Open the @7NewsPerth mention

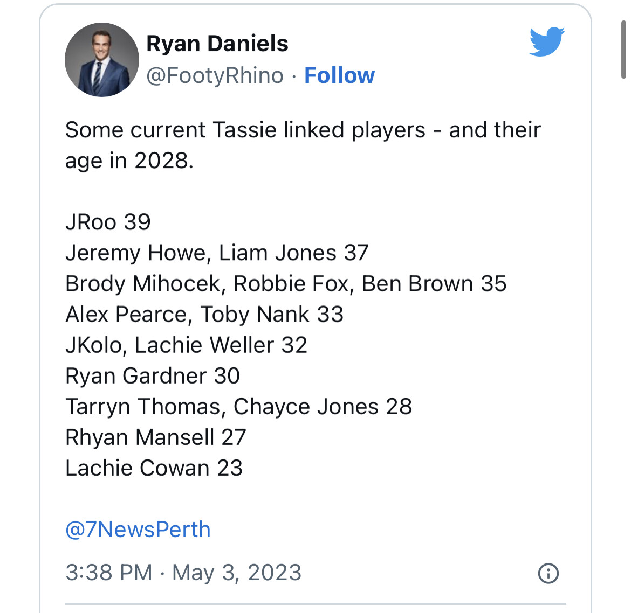click(138, 530)
